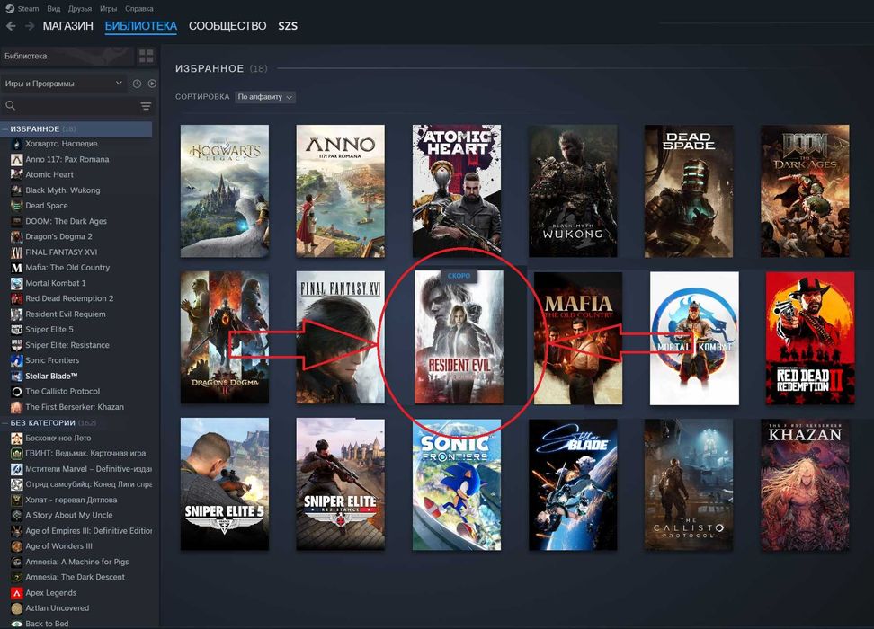Click Anno 117 sidebar icon
The height and width of the screenshot is (629, 874).
pyautogui.click(x=17, y=159)
